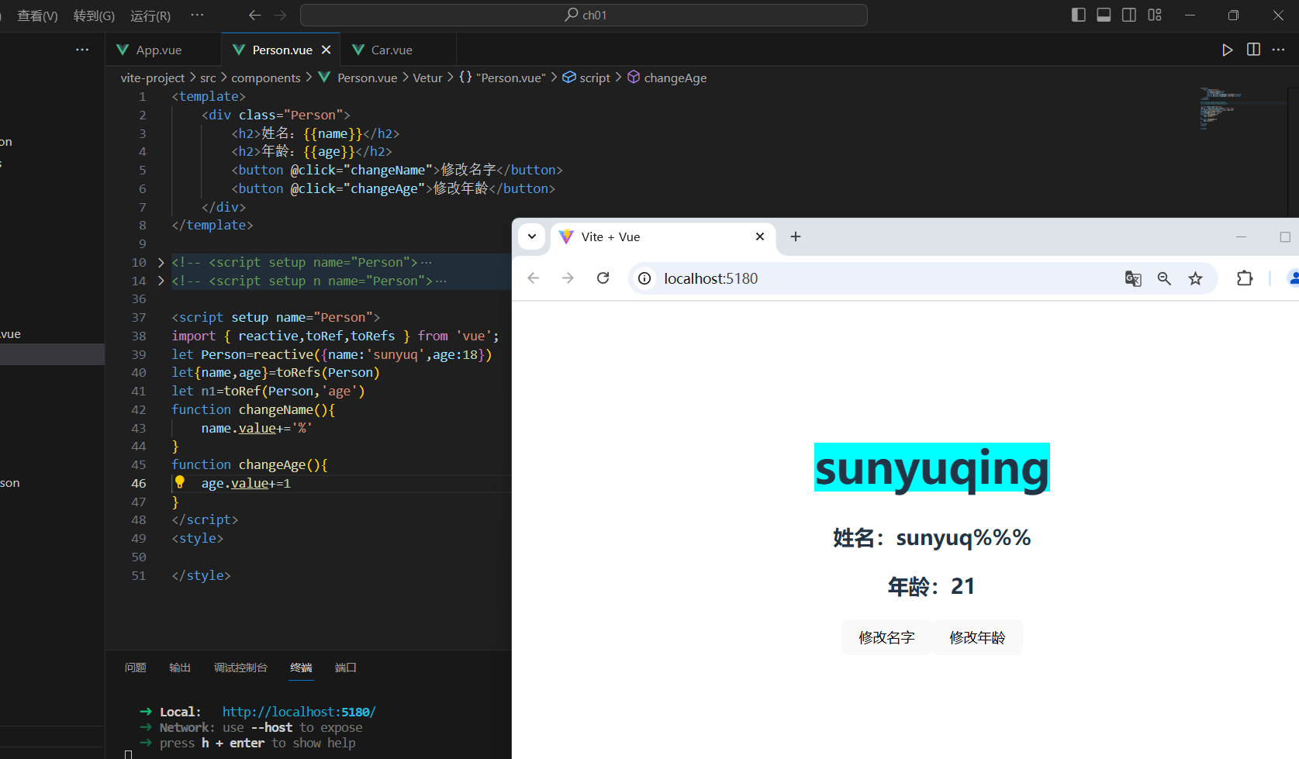Close the Vite + Vue browser tab
The height and width of the screenshot is (759, 1299).
760,236
